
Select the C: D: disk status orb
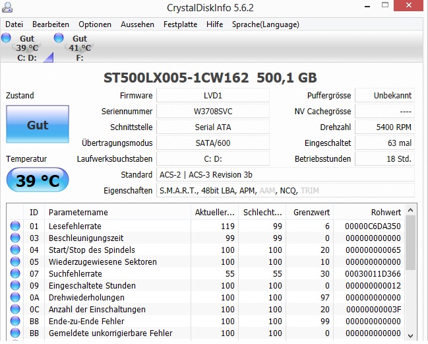coord(6,38)
